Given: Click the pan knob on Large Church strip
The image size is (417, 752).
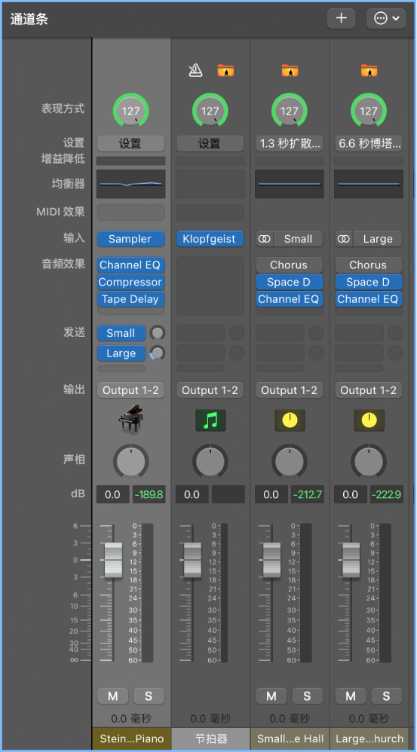Looking at the screenshot, I should pos(369,461).
